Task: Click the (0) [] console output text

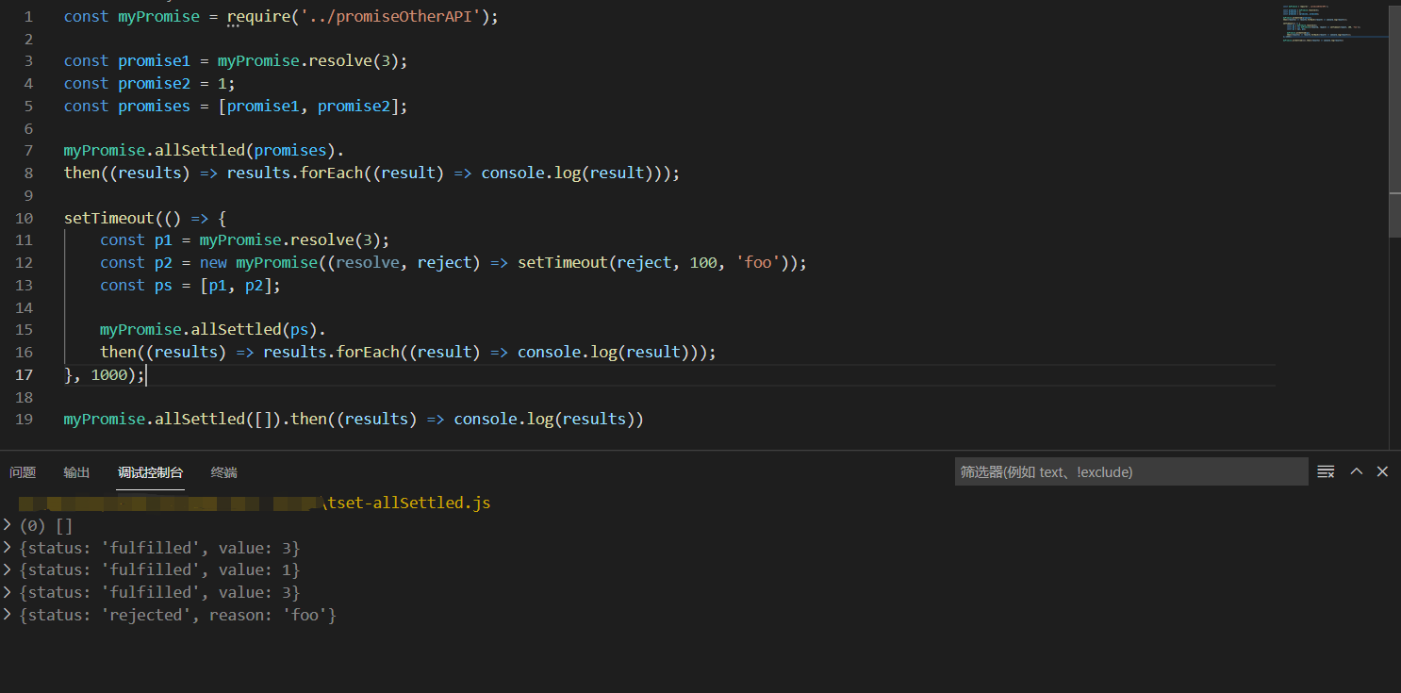Action: point(46,526)
